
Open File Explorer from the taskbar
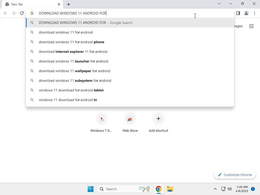tap(170, 189)
